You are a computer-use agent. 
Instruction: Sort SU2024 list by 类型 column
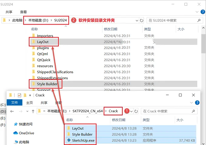[147, 29]
